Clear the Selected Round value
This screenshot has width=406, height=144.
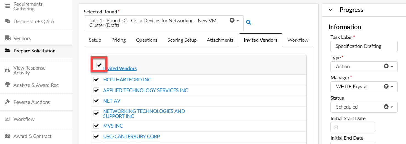232,20
